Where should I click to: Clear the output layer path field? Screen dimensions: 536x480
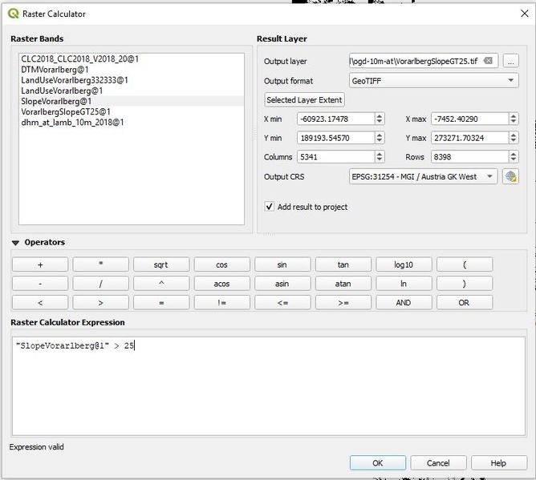488,61
